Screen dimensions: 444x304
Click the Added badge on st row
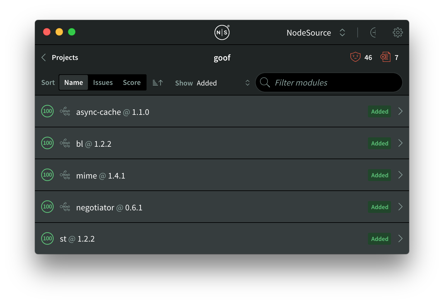[379, 239]
